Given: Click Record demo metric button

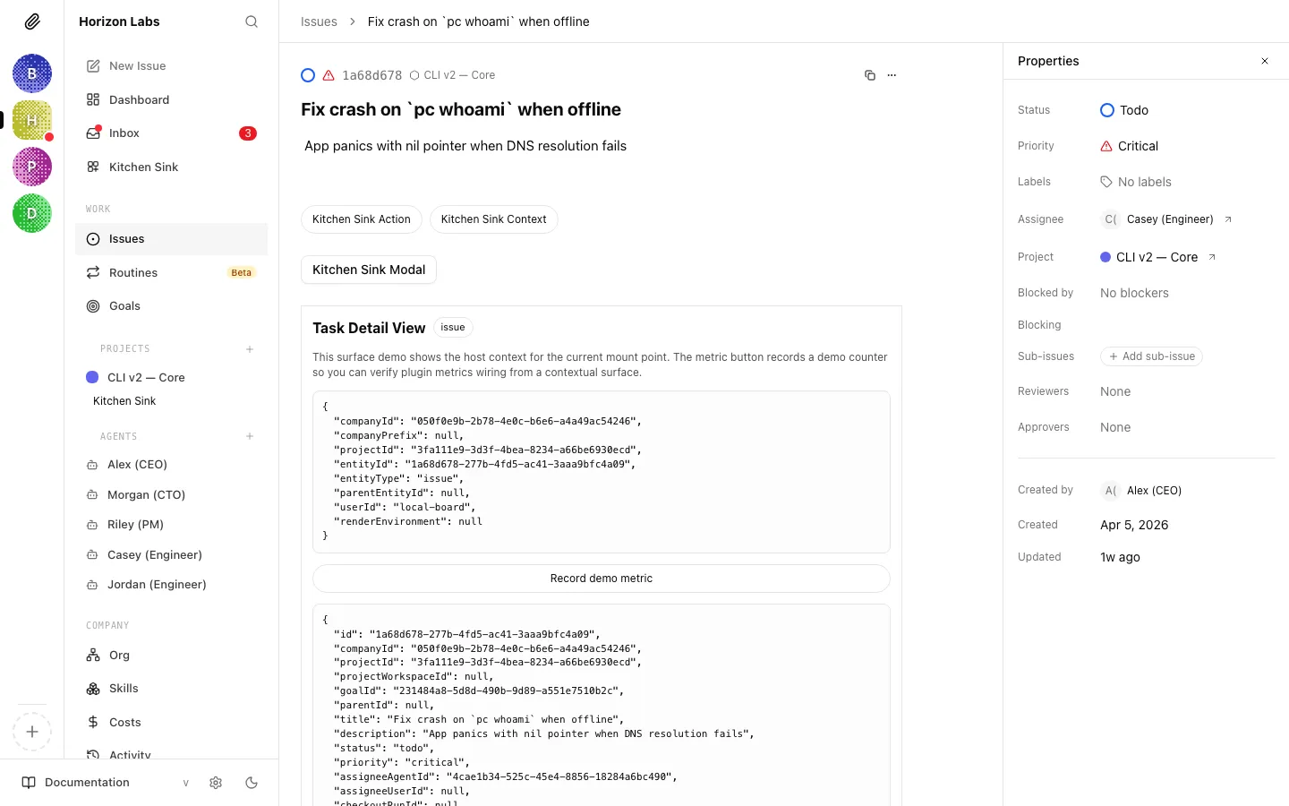Looking at the screenshot, I should tap(602, 579).
